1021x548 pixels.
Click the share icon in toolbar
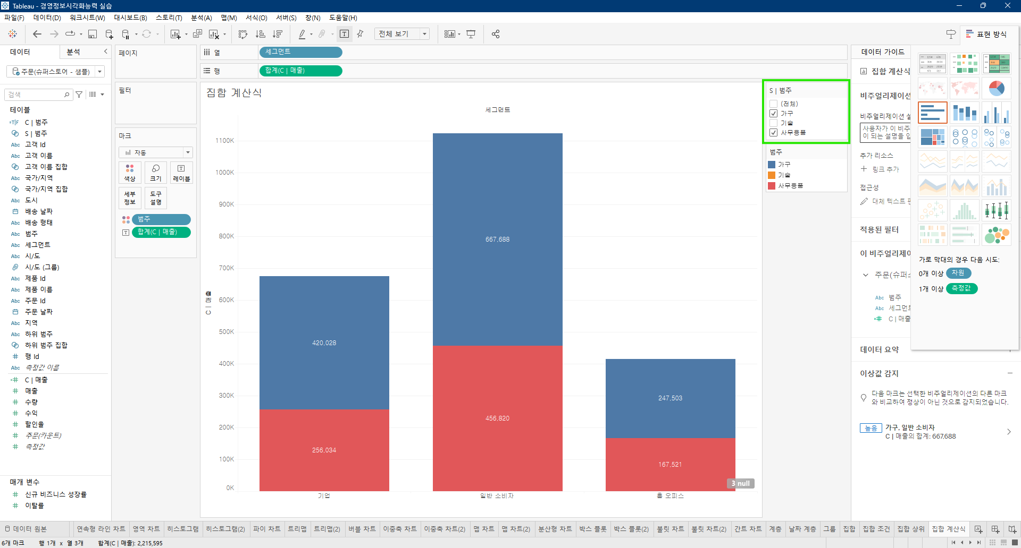tap(496, 34)
